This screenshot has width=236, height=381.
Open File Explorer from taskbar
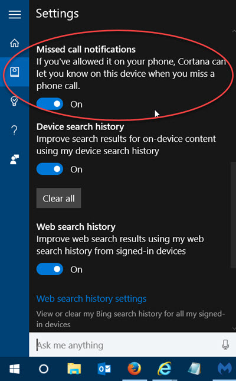(x=74, y=369)
